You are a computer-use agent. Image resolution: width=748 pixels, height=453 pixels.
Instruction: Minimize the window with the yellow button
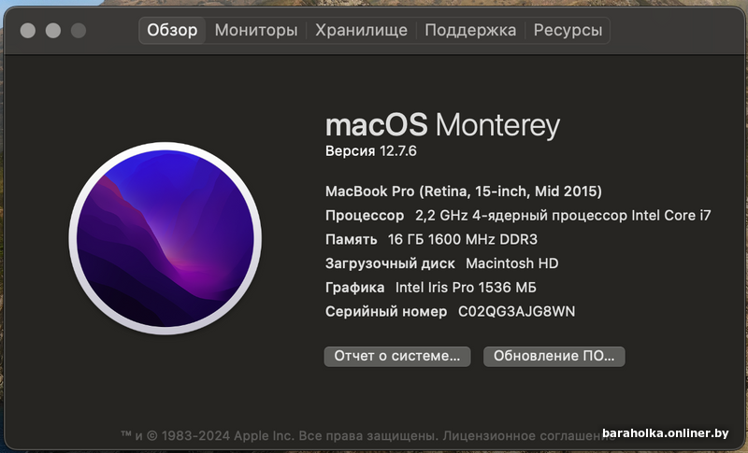[x=53, y=31]
